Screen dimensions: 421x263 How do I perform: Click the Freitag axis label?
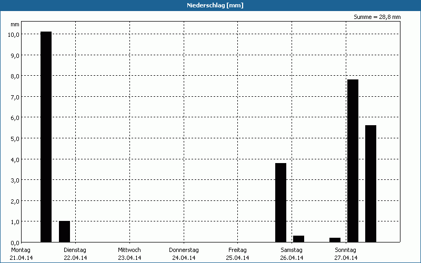coord(238,250)
